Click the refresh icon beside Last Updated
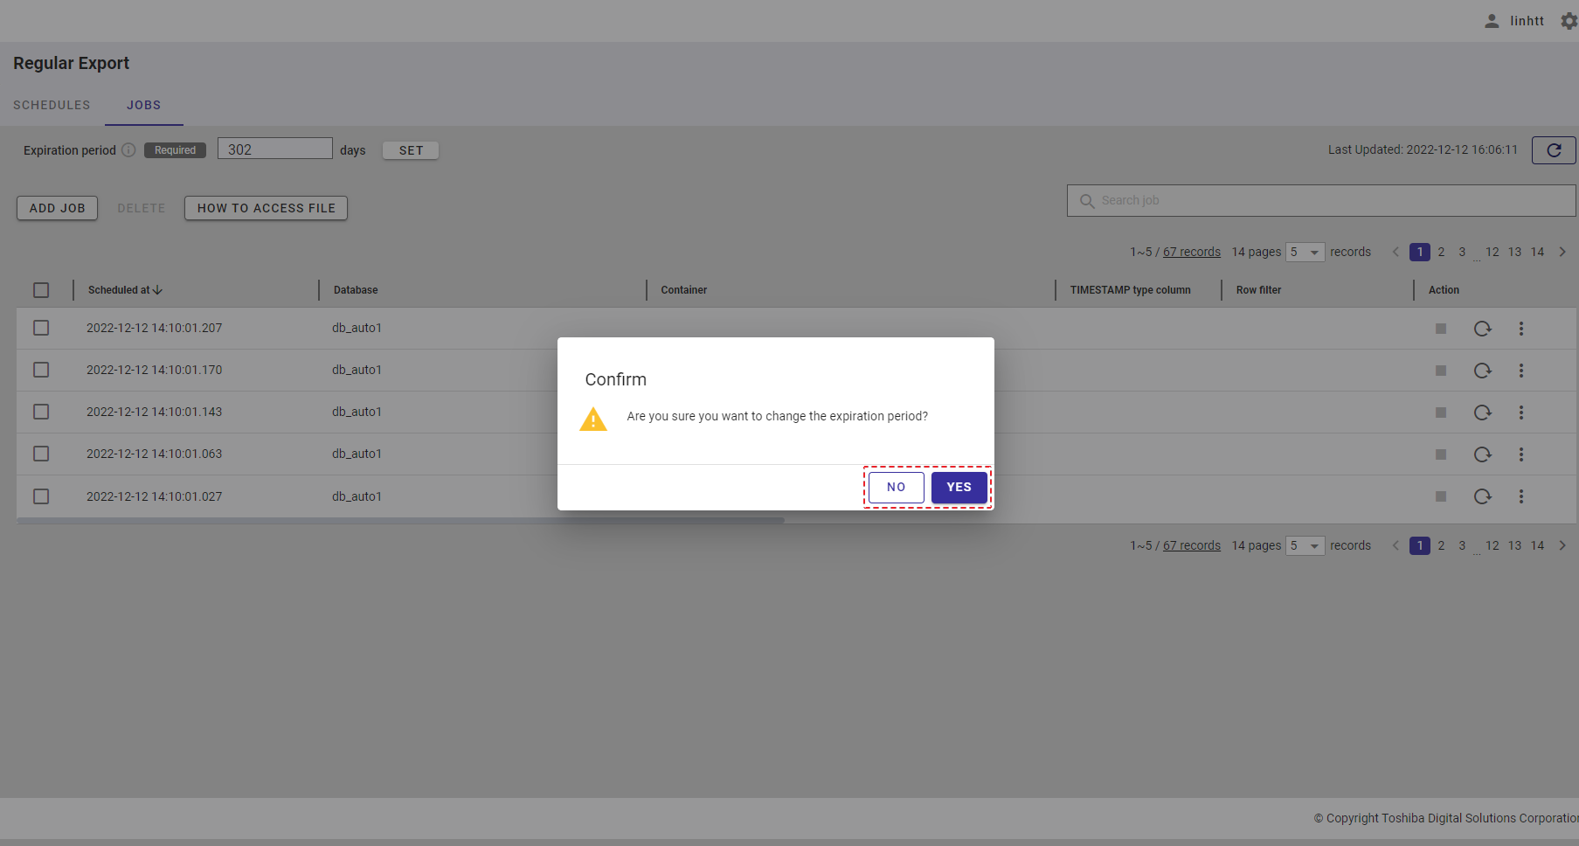The image size is (1579, 846). (x=1553, y=150)
